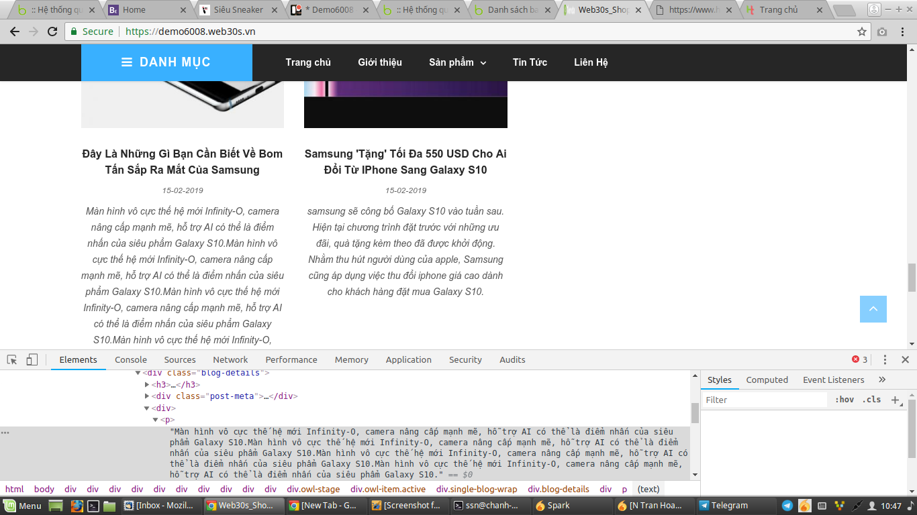
Task: Add a new style rule
Action: tap(894, 400)
